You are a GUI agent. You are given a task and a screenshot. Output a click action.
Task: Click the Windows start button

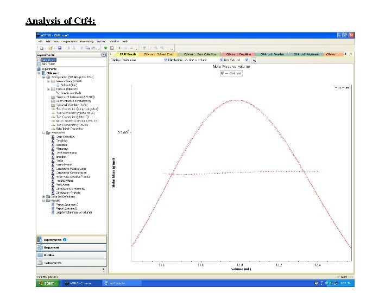tap(47, 283)
